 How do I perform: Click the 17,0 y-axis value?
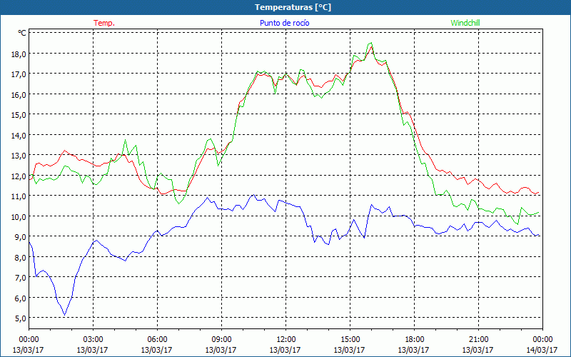(19, 74)
